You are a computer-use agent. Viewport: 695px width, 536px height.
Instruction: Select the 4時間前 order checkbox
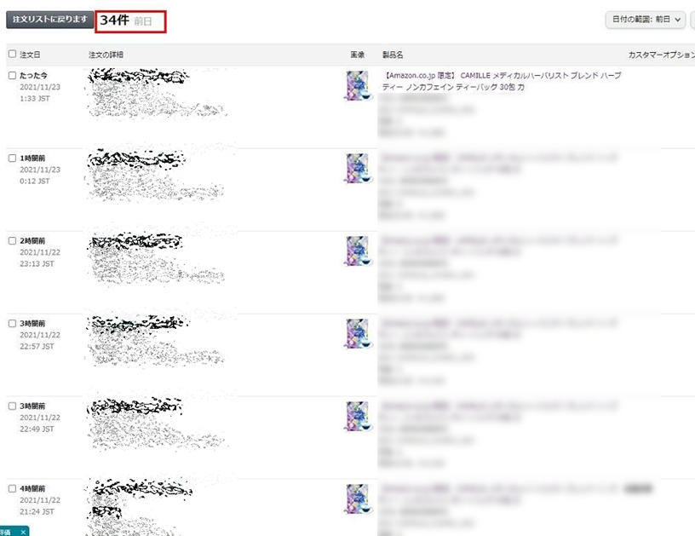coord(13,488)
